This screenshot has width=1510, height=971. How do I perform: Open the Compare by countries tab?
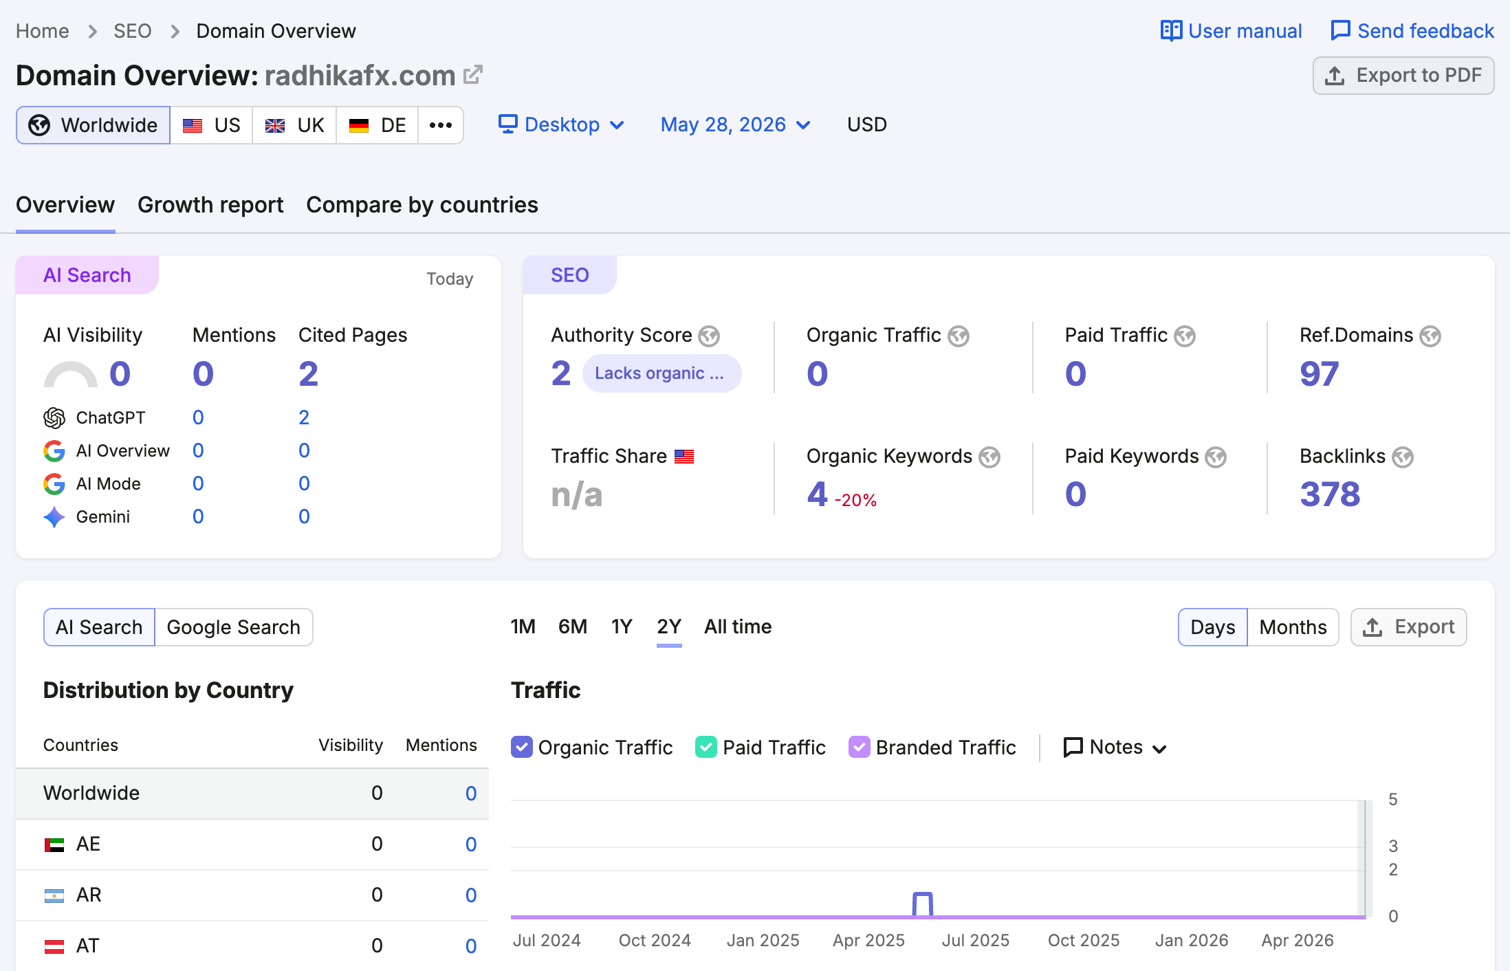[x=422, y=205]
